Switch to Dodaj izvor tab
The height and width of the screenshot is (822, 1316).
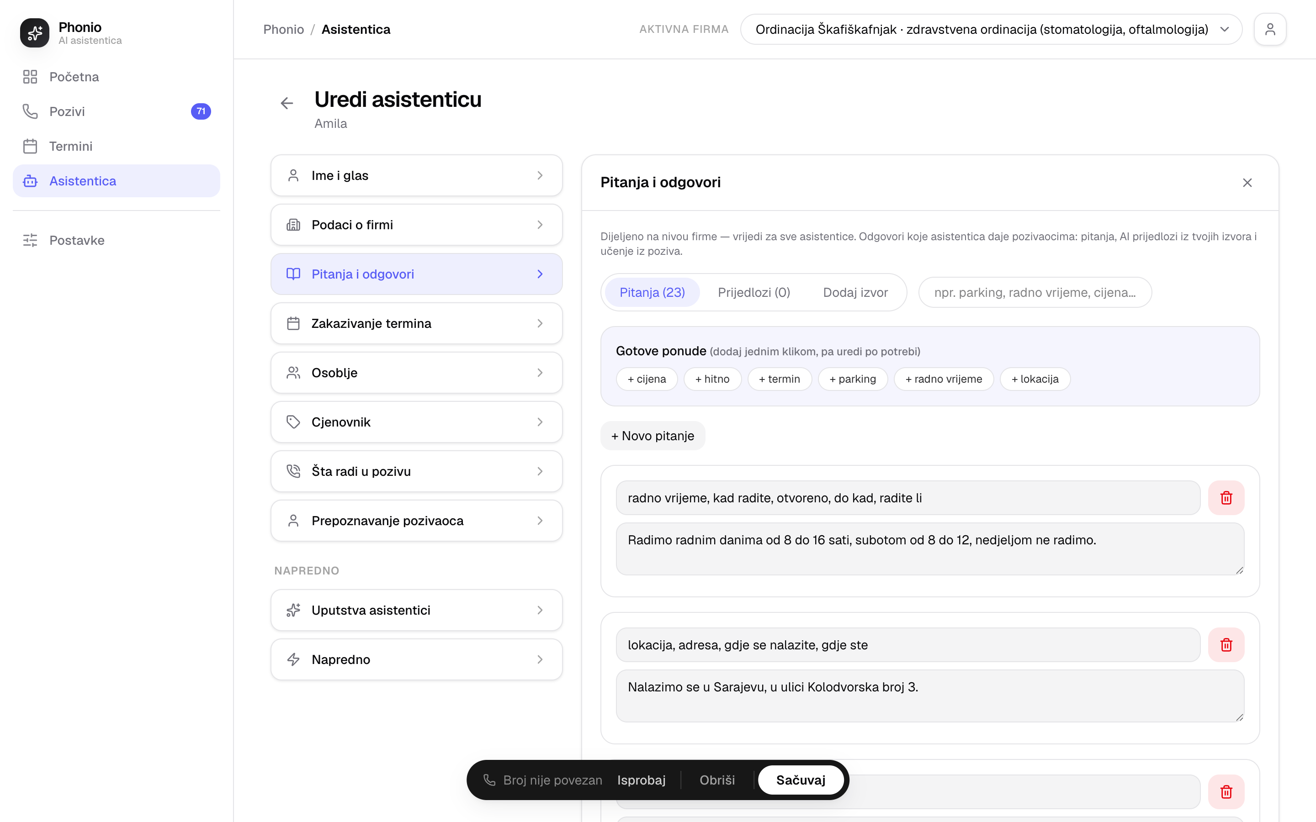click(855, 292)
